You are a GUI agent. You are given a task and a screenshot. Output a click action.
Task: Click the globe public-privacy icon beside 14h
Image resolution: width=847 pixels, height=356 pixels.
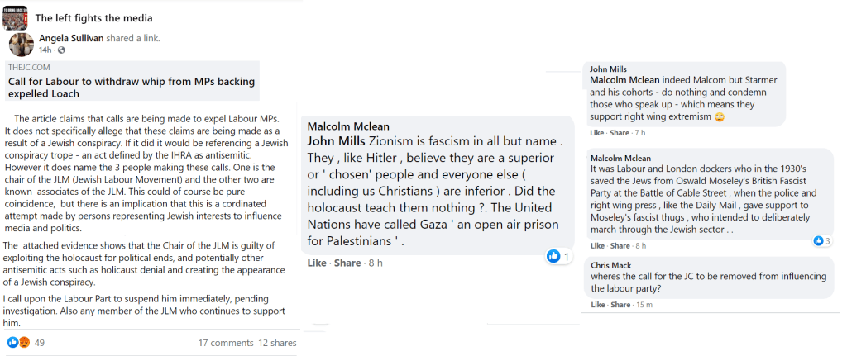[61, 50]
